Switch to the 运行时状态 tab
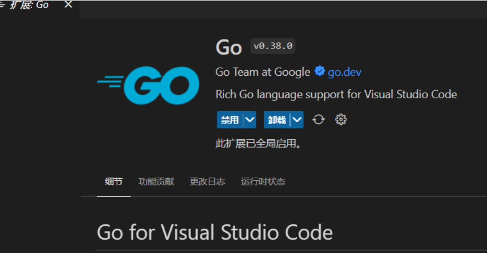487x253 pixels. (x=263, y=182)
